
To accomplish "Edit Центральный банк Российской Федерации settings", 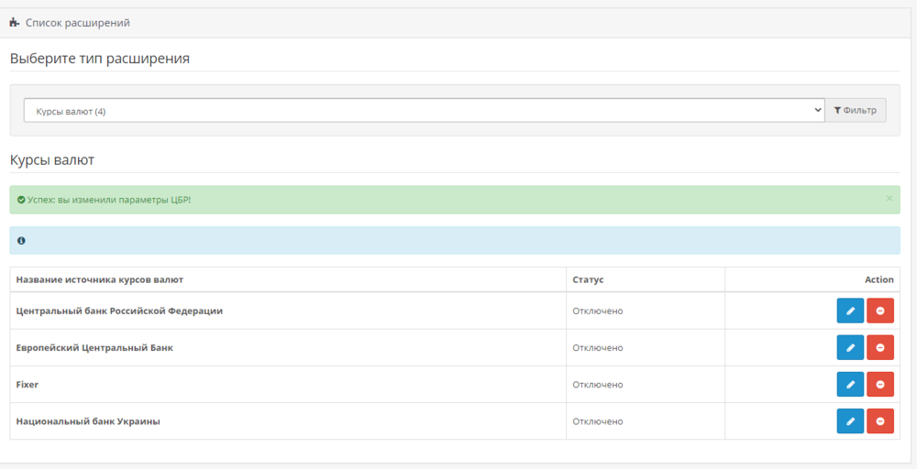I will pyautogui.click(x=850, y=311).
